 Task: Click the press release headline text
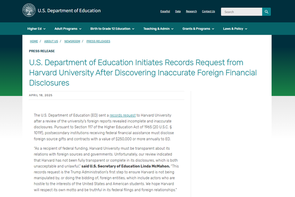tap(143, 73)
